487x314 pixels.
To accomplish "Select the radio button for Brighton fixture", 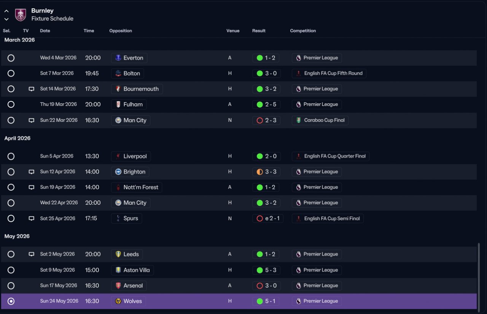I will (11, 172).
